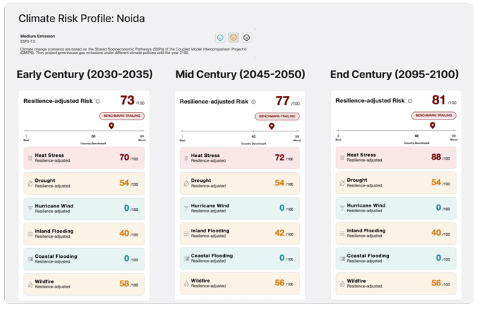Expand Heat Stress row in End Century
This screenshot has width=478, height=309.
396,158
